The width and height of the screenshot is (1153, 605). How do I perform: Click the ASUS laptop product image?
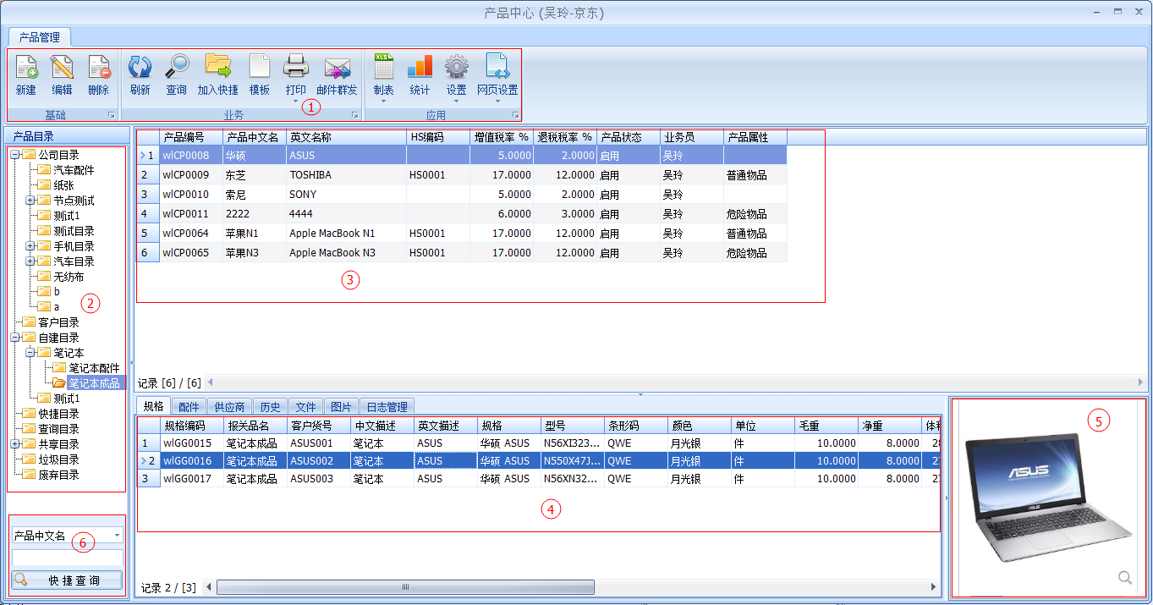coord(1047,496)
